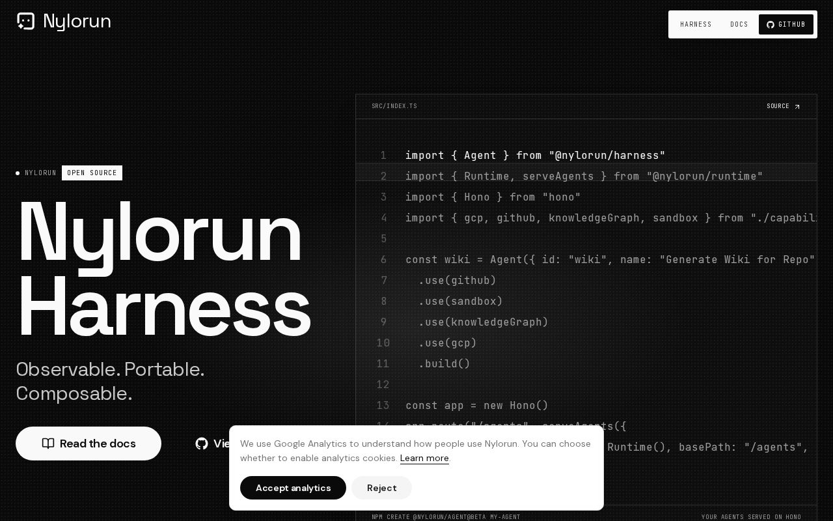Image resolution: width=833 pixels, height=521 pixels.
Task: Open the GitHub nav button
Action: coord(786,25)
